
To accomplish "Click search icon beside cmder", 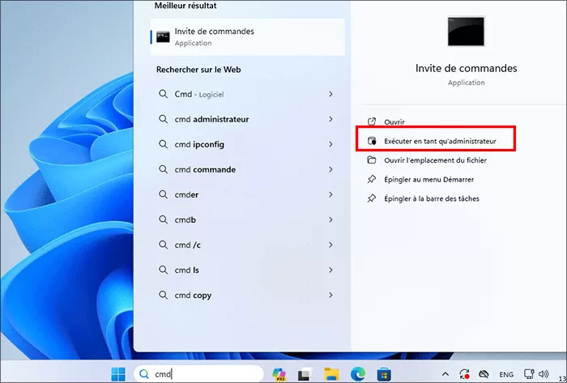I will click(x=163, y=194).
